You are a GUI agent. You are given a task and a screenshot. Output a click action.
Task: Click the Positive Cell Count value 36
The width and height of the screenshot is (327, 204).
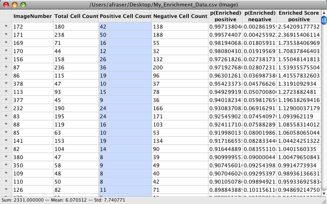[x=125, y=67]
